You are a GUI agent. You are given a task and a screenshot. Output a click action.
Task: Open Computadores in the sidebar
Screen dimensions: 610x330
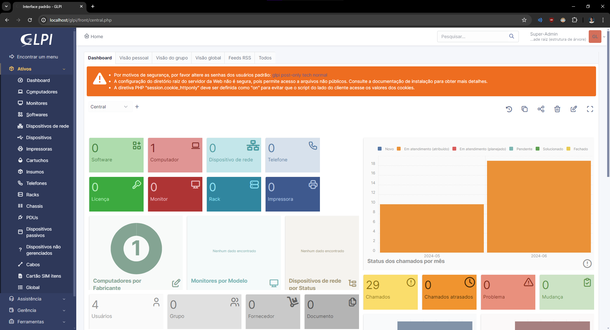(x=42, y=92)
